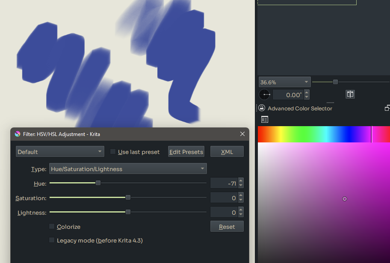This screenshot has width=390, height=263.
Task: Click the Lightness slider handle
Action: coord(128,212)
